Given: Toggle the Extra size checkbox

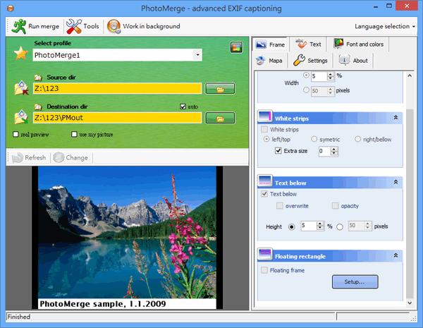Looking at the screenshot, I should 278,151.
